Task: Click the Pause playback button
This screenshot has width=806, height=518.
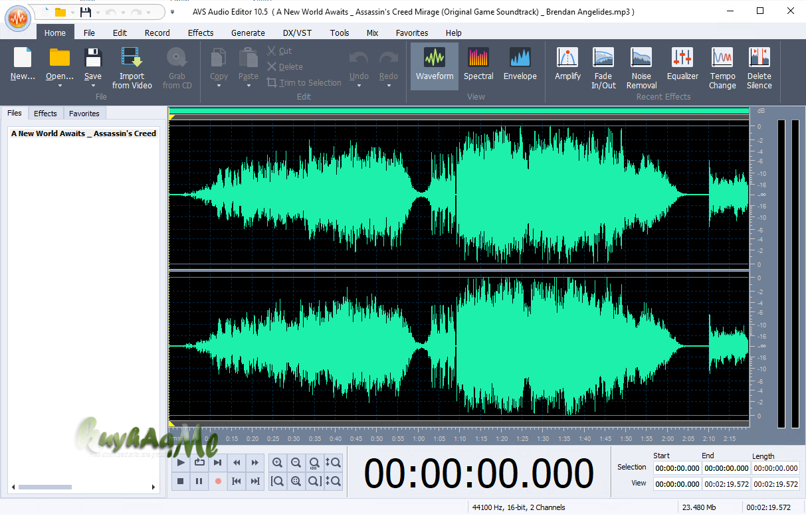Action: click(x=199, y=481)
